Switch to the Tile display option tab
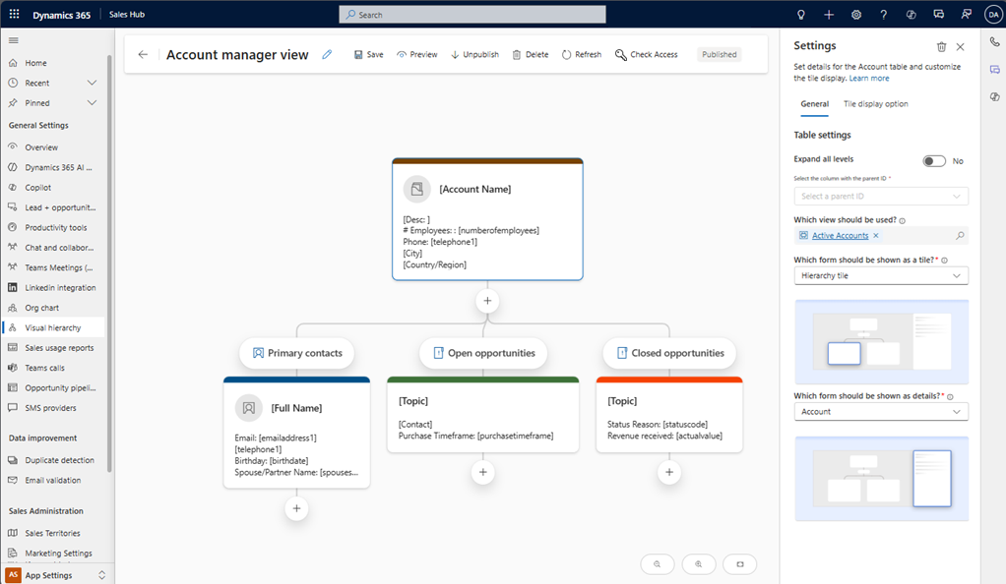This screenshot has width=1006, height=584. (875, 103)
